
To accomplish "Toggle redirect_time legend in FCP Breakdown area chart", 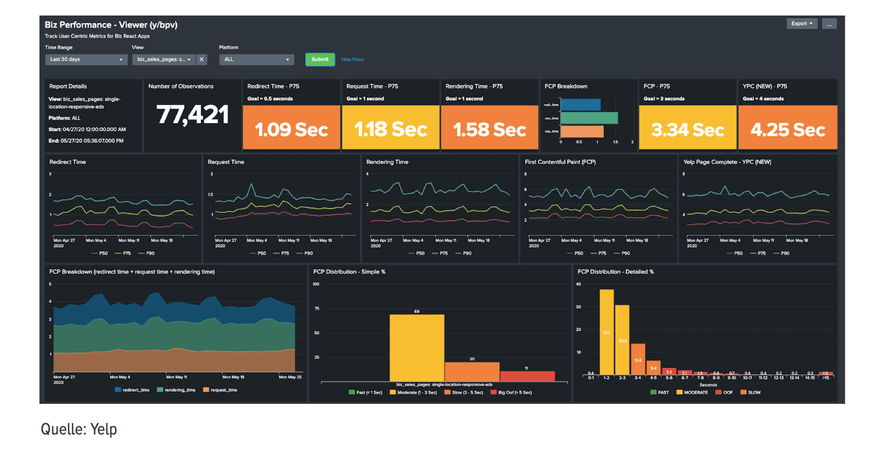I will click(x=132, y=390).
